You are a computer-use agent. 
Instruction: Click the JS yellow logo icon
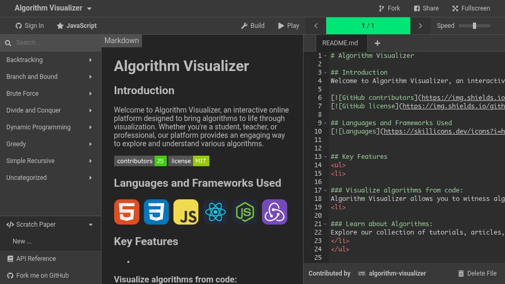point(186,212)
